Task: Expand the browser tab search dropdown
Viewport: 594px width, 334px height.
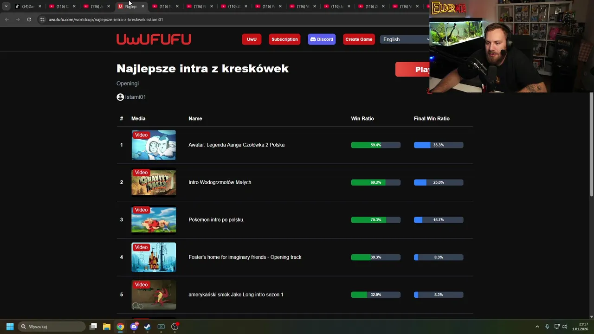Action: point(6,6)
